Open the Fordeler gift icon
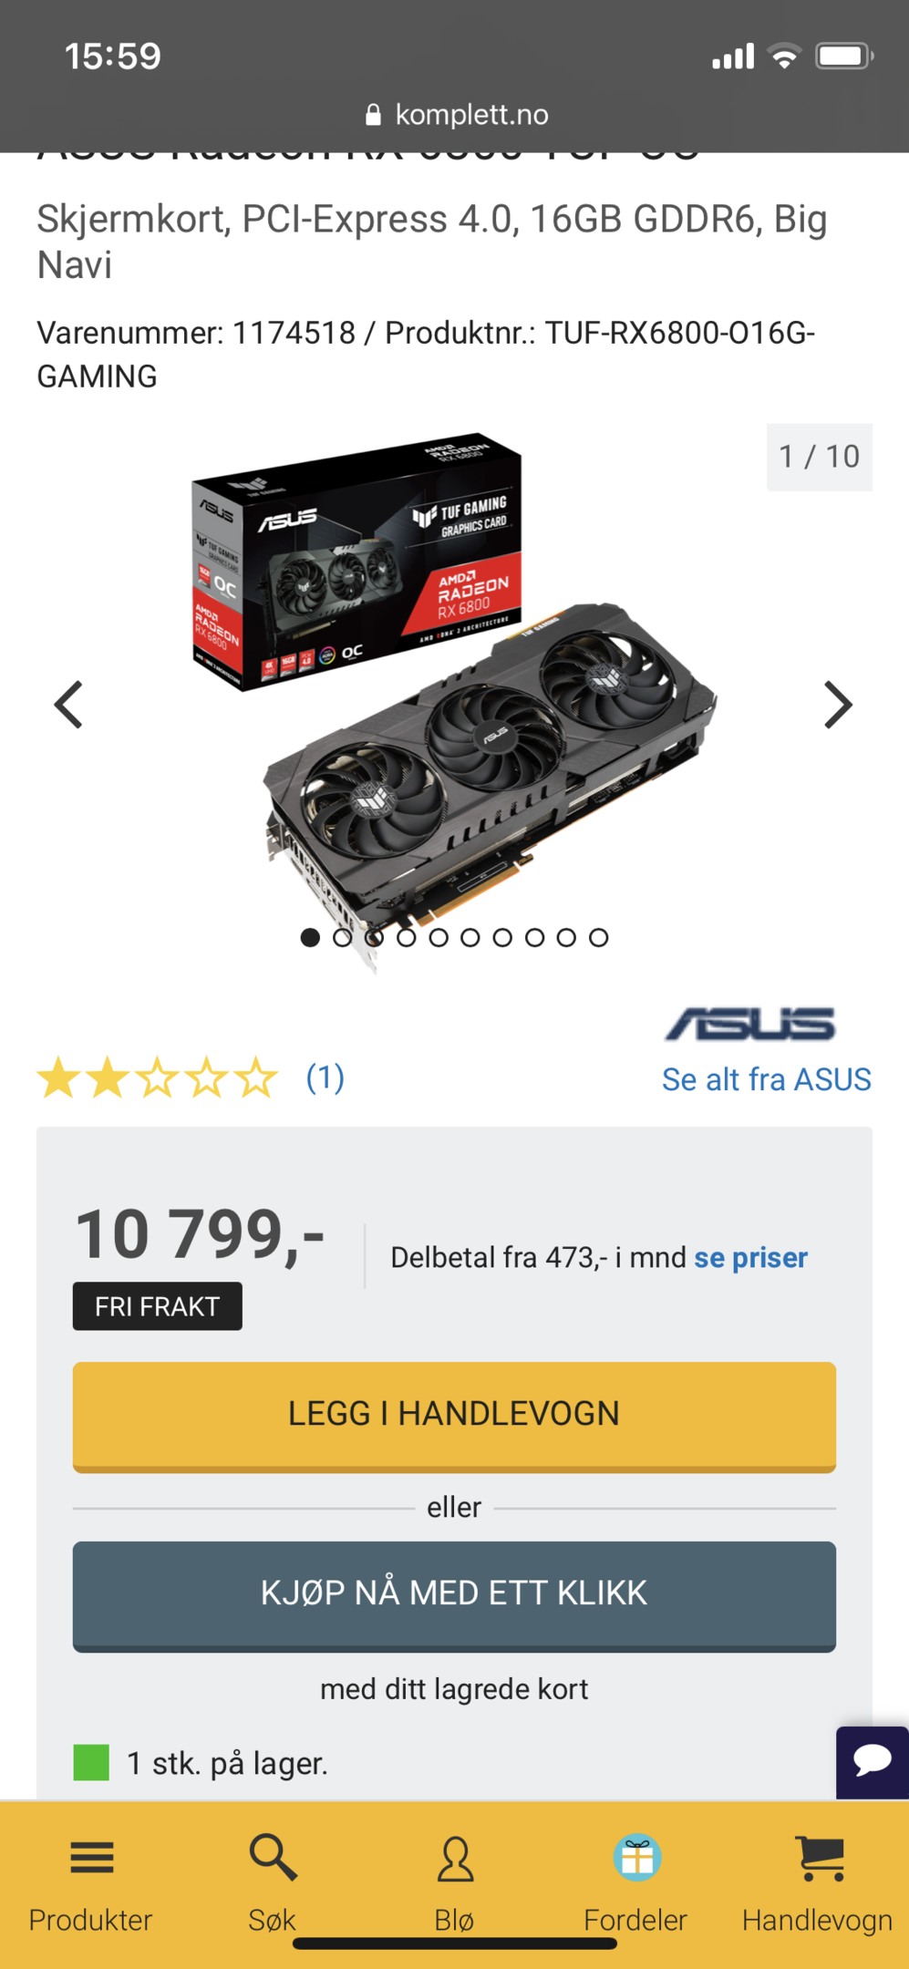 (636, 1857)
